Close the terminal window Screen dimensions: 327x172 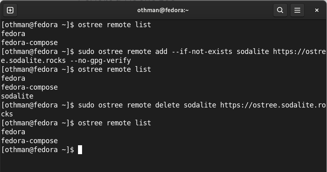tap(317, 10)
